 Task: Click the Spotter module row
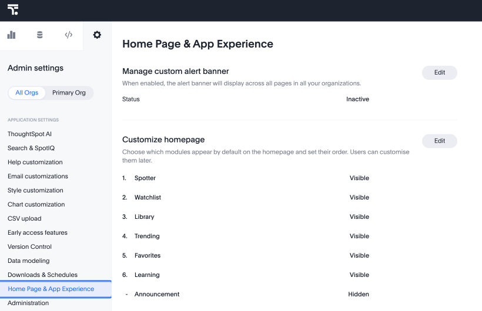(x=246, y=178)
